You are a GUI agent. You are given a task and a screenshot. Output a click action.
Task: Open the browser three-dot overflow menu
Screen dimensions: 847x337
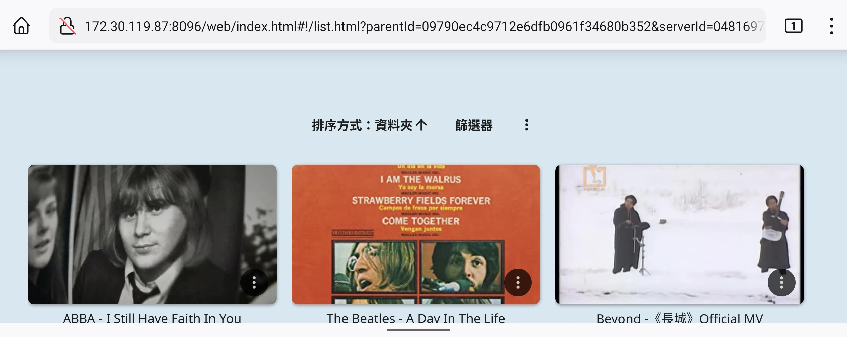tap(831, 26)
